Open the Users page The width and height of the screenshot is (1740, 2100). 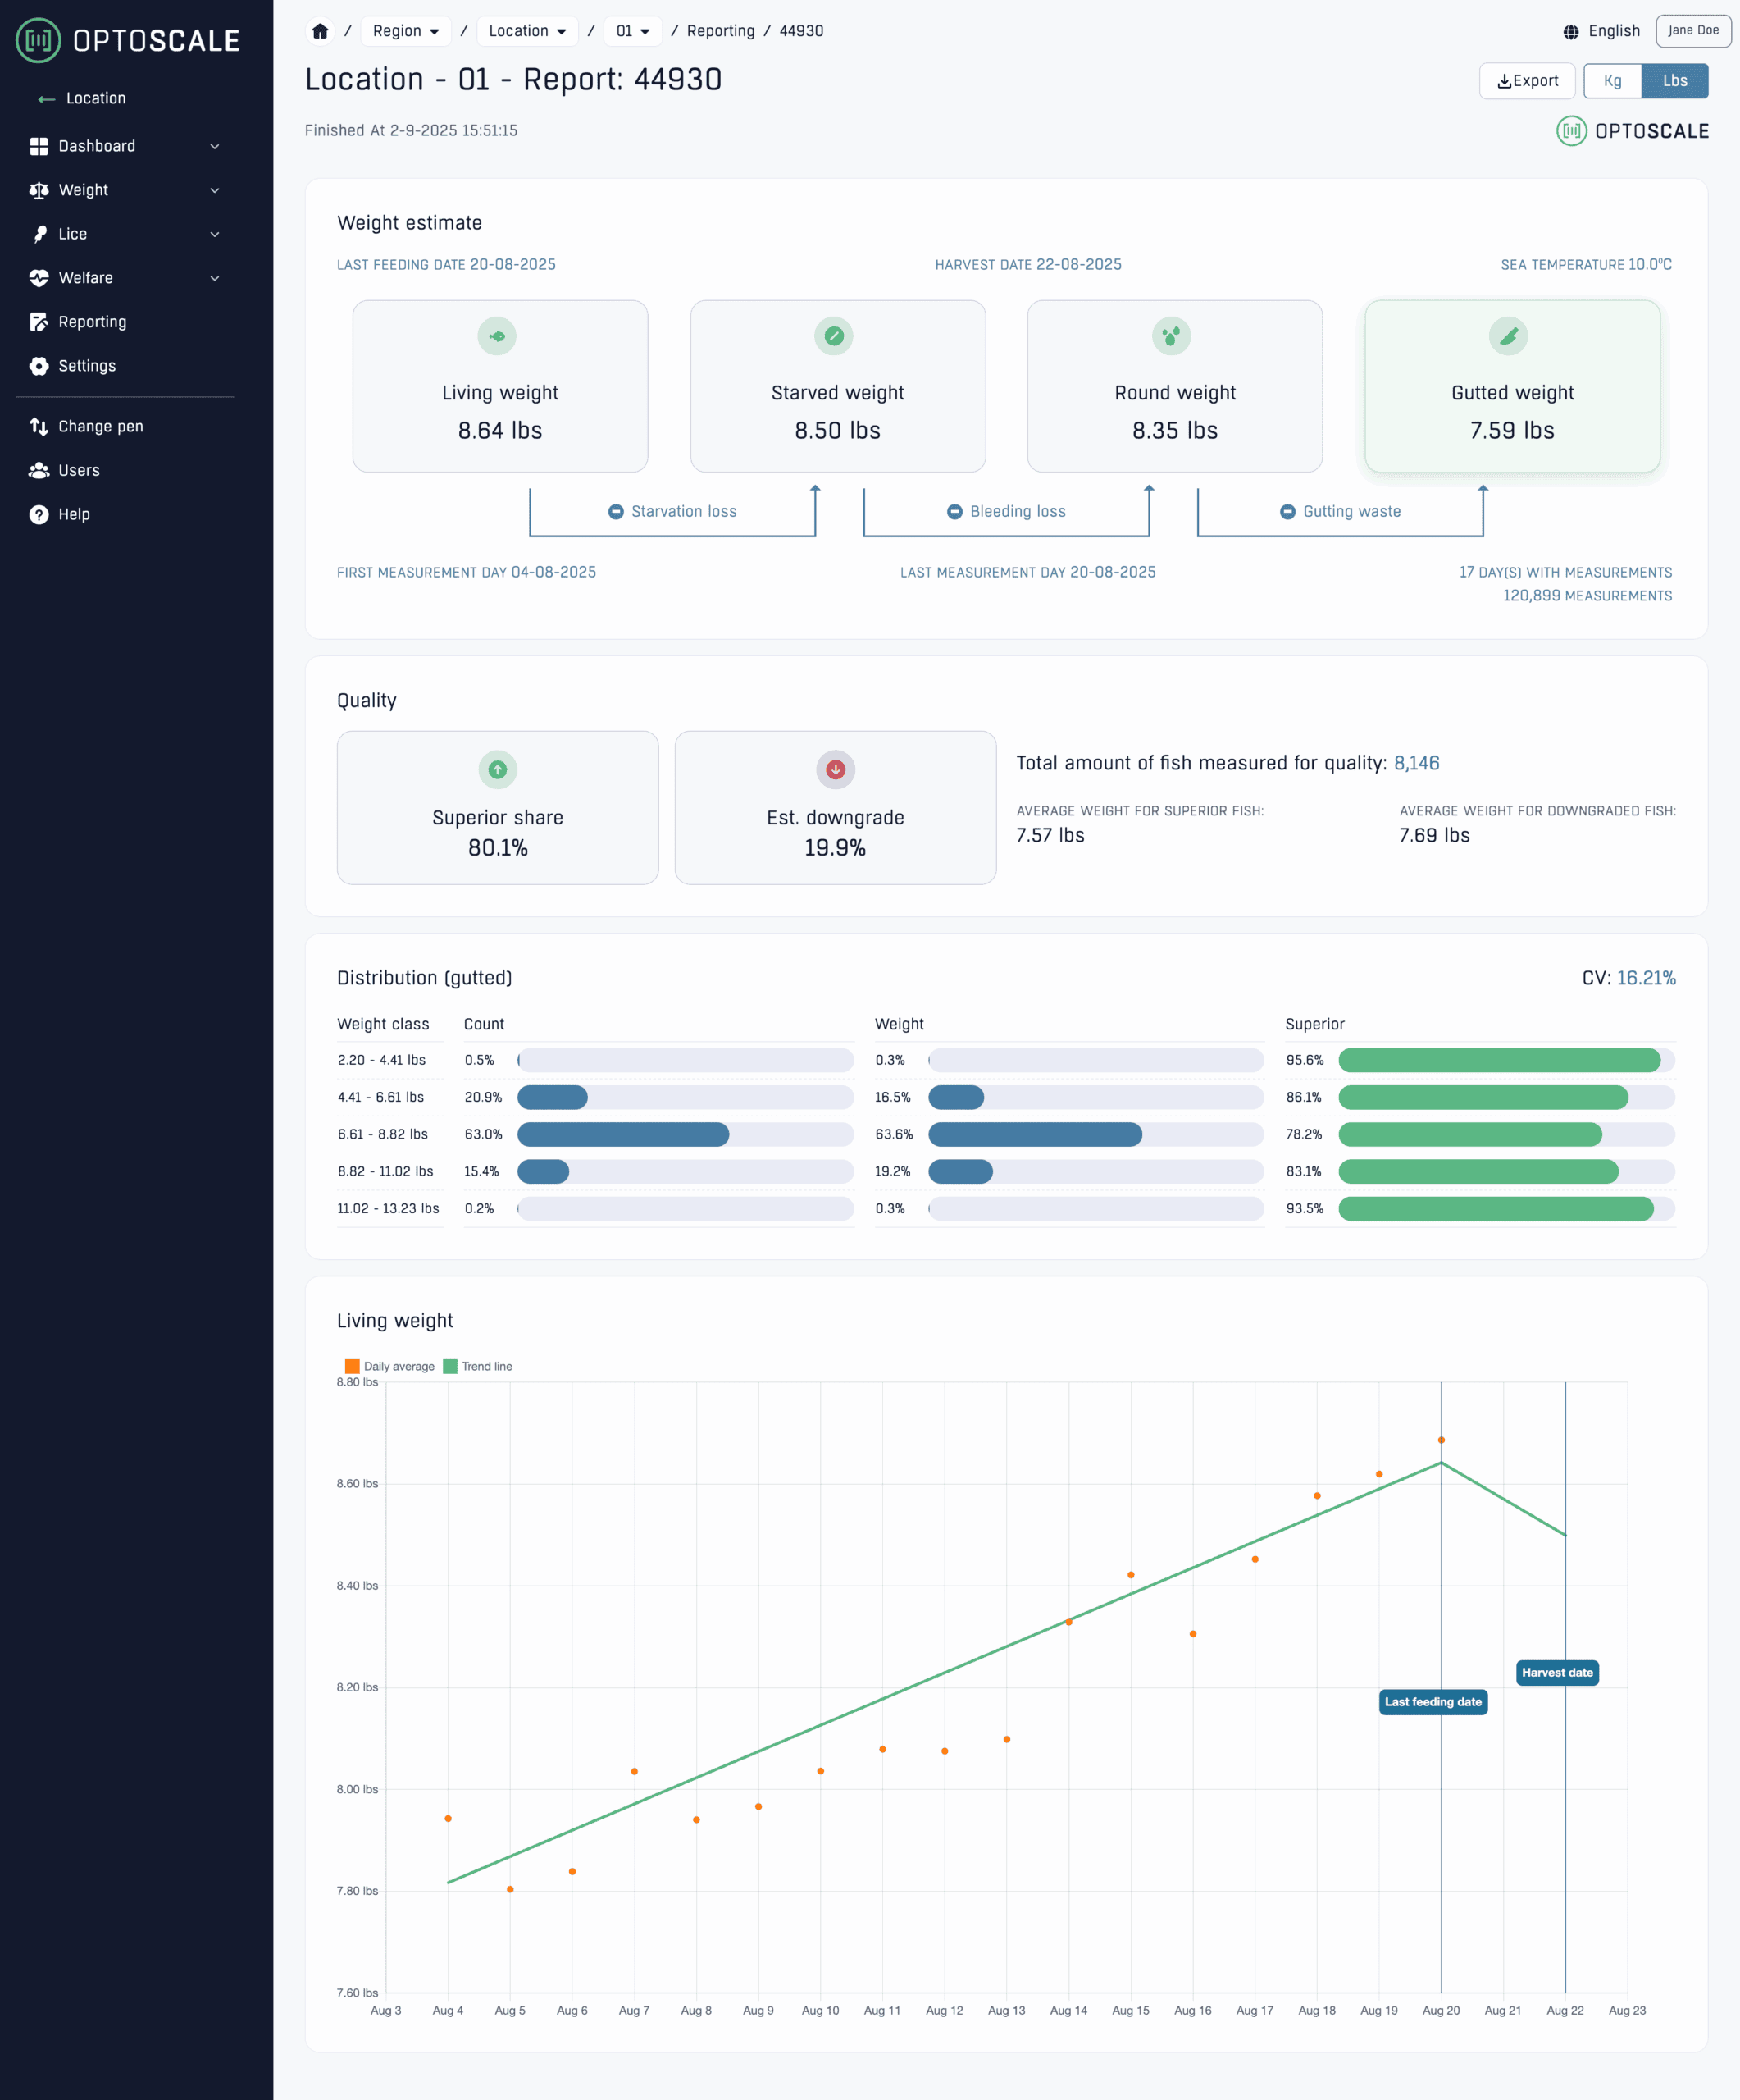point(79,470)
